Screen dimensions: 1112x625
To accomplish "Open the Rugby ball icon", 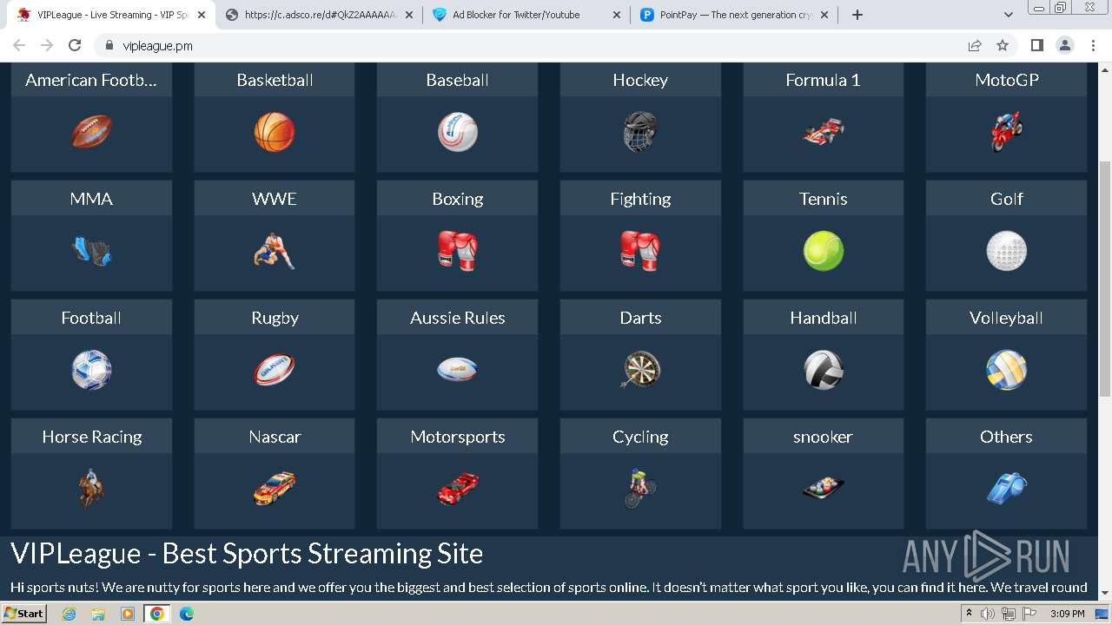I will [x=275, y=370].
